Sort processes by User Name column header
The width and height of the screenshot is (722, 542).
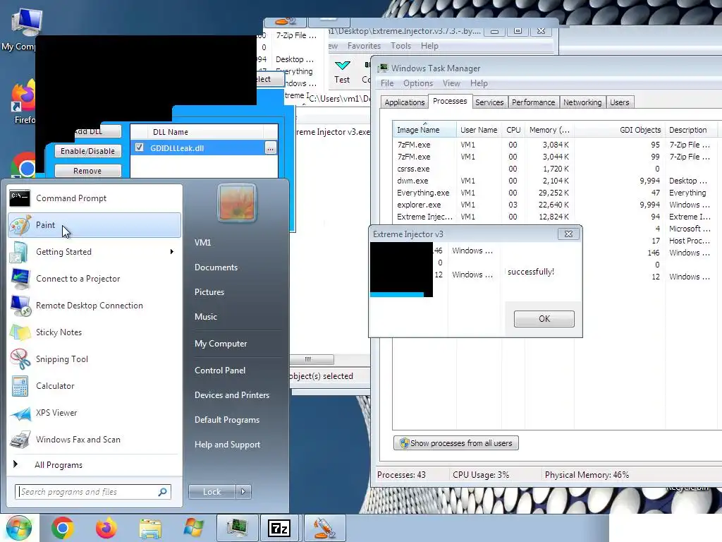coord(479,130)
